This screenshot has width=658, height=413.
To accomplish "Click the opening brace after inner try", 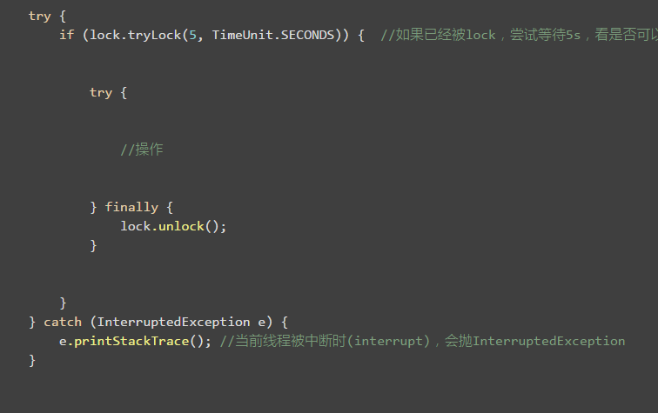I will click(x=124, y=93).
